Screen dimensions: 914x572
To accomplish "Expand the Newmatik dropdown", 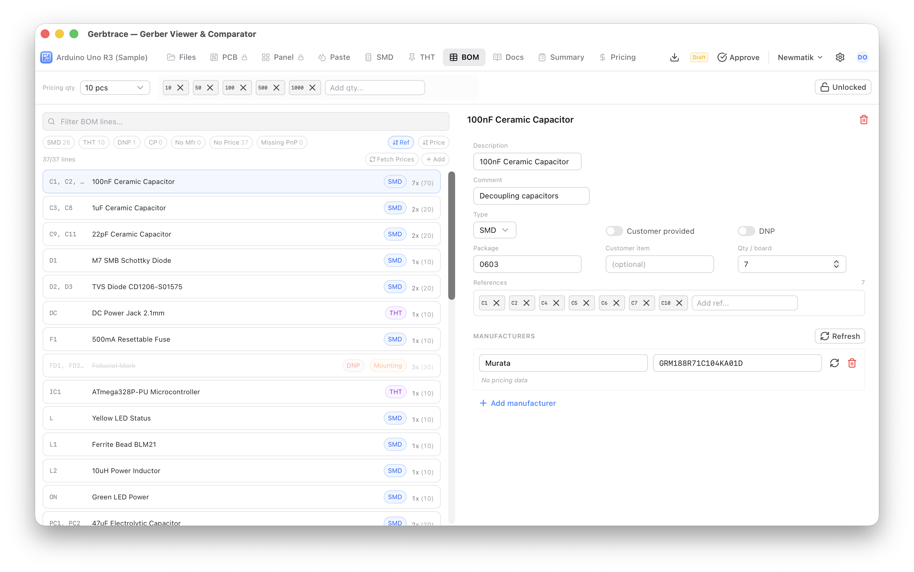I will (x=800, y=57).
